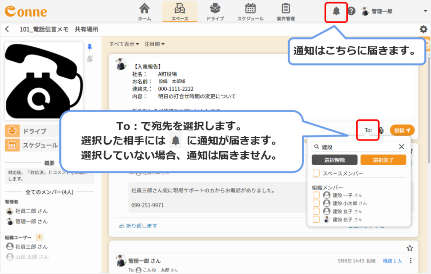Open the スペース tab

click(x=180, y=12)
